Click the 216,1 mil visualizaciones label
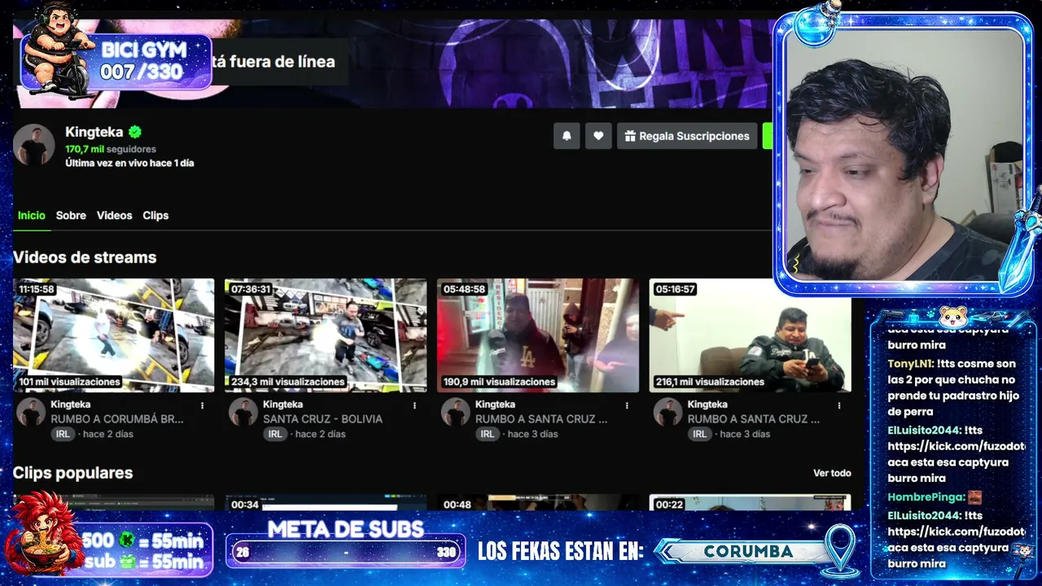1042x586 pixels. coord(711,382)
